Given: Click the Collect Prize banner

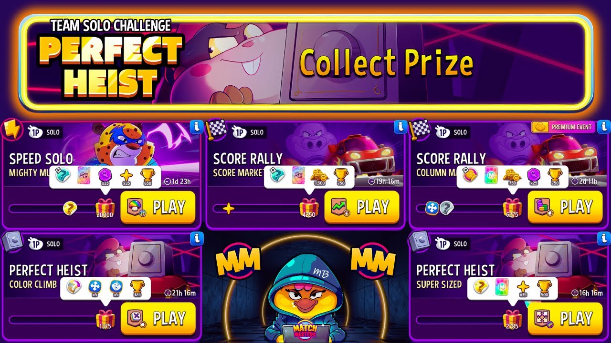Looking at the screenshot, I should pos(305,63).
